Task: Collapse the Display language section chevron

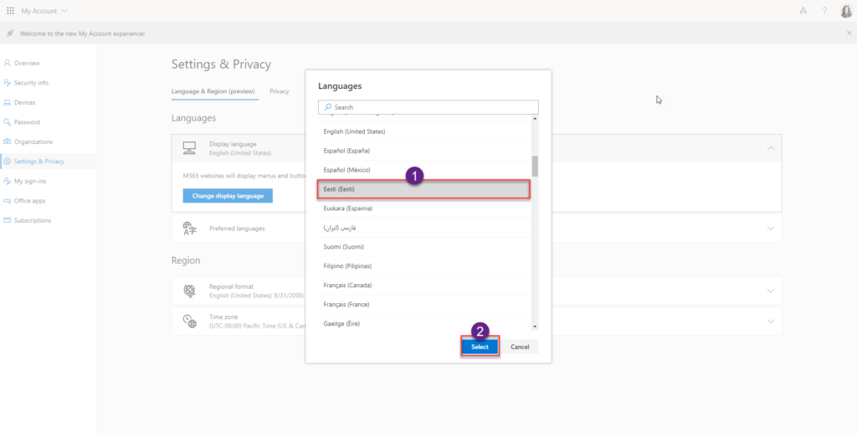Action: point(770,148)
